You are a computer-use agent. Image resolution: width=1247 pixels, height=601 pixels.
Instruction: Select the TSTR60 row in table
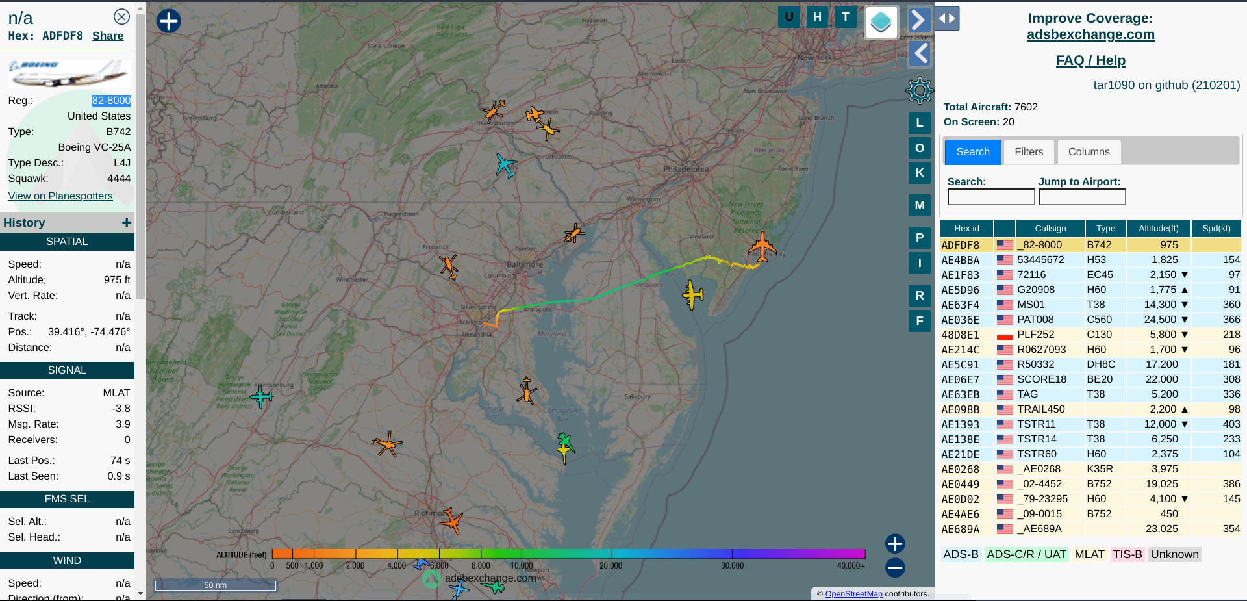click(1090, 454)
